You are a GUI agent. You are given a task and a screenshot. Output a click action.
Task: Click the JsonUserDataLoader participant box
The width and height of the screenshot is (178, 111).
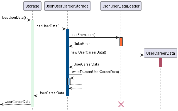tap(121, 6)
